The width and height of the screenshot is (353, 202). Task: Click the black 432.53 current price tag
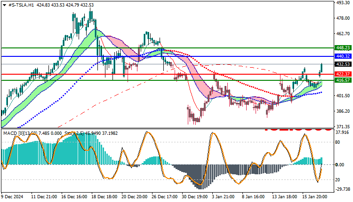point(343,64)
